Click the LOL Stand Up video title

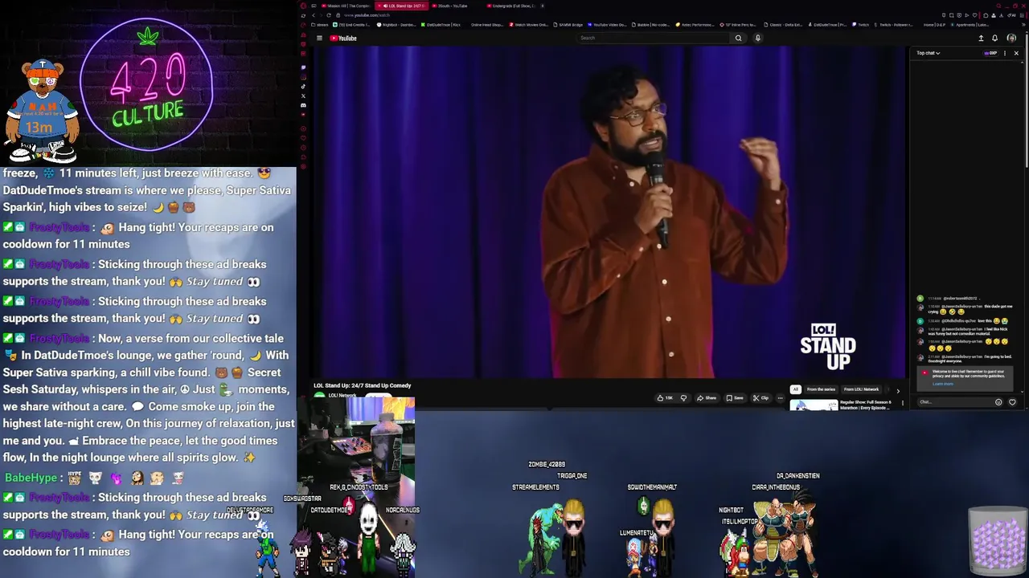362,385
